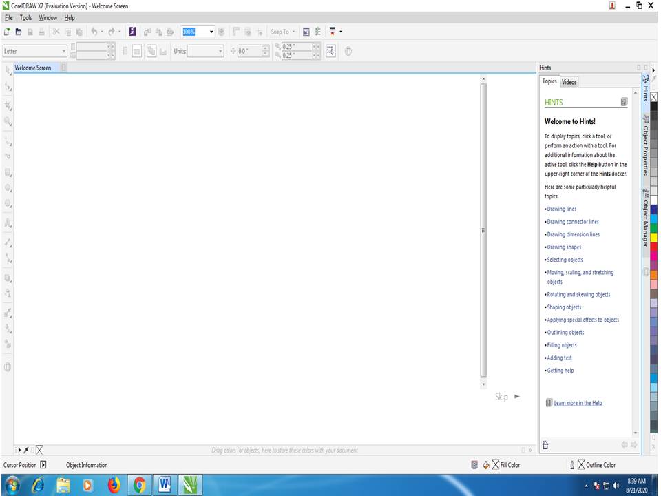Open the Drawing lines hint topic
Viewport: 661px width, 496px height.
click(x=561, y=209)
